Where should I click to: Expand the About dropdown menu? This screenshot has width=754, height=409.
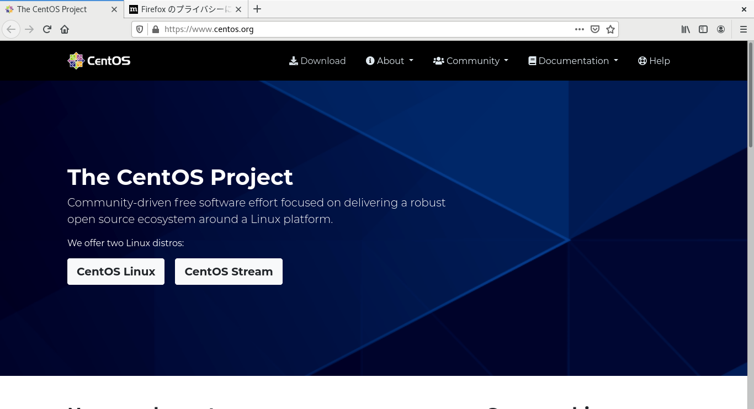pos(390,61)
